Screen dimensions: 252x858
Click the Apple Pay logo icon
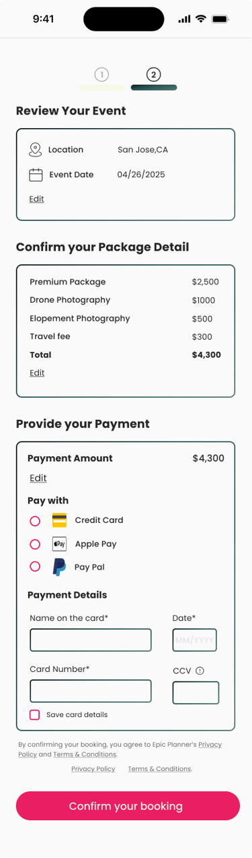pyautogui.click(x=59, y=544)
